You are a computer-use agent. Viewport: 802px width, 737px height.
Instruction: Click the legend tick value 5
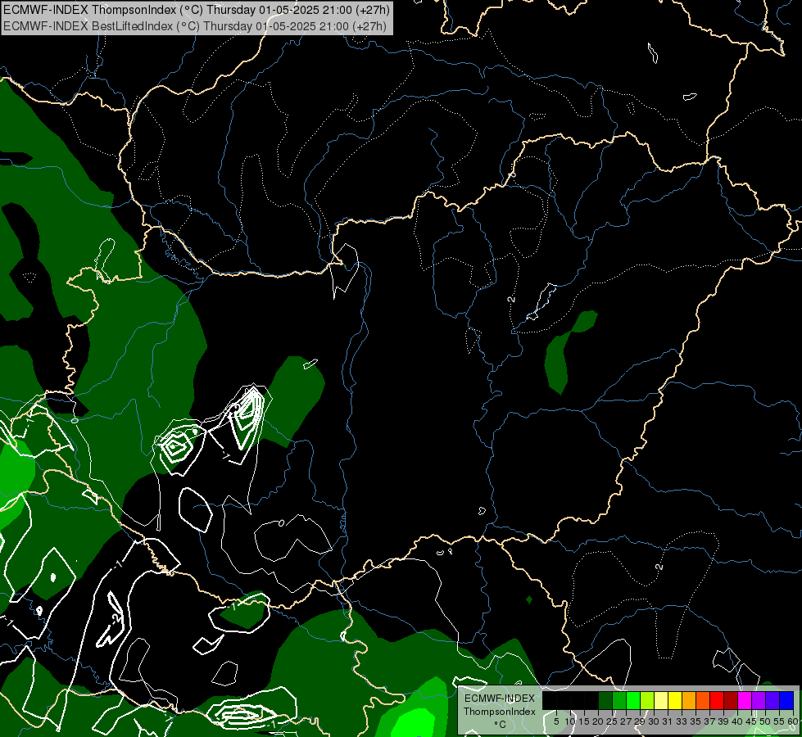556,721
